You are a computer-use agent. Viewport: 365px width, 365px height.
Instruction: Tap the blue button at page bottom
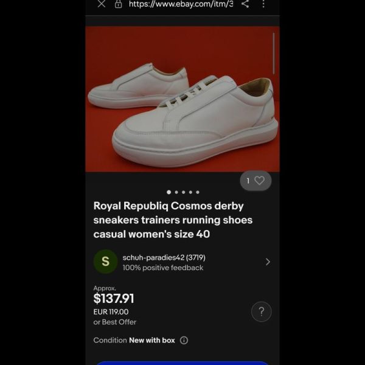click(x=182, y=363)
